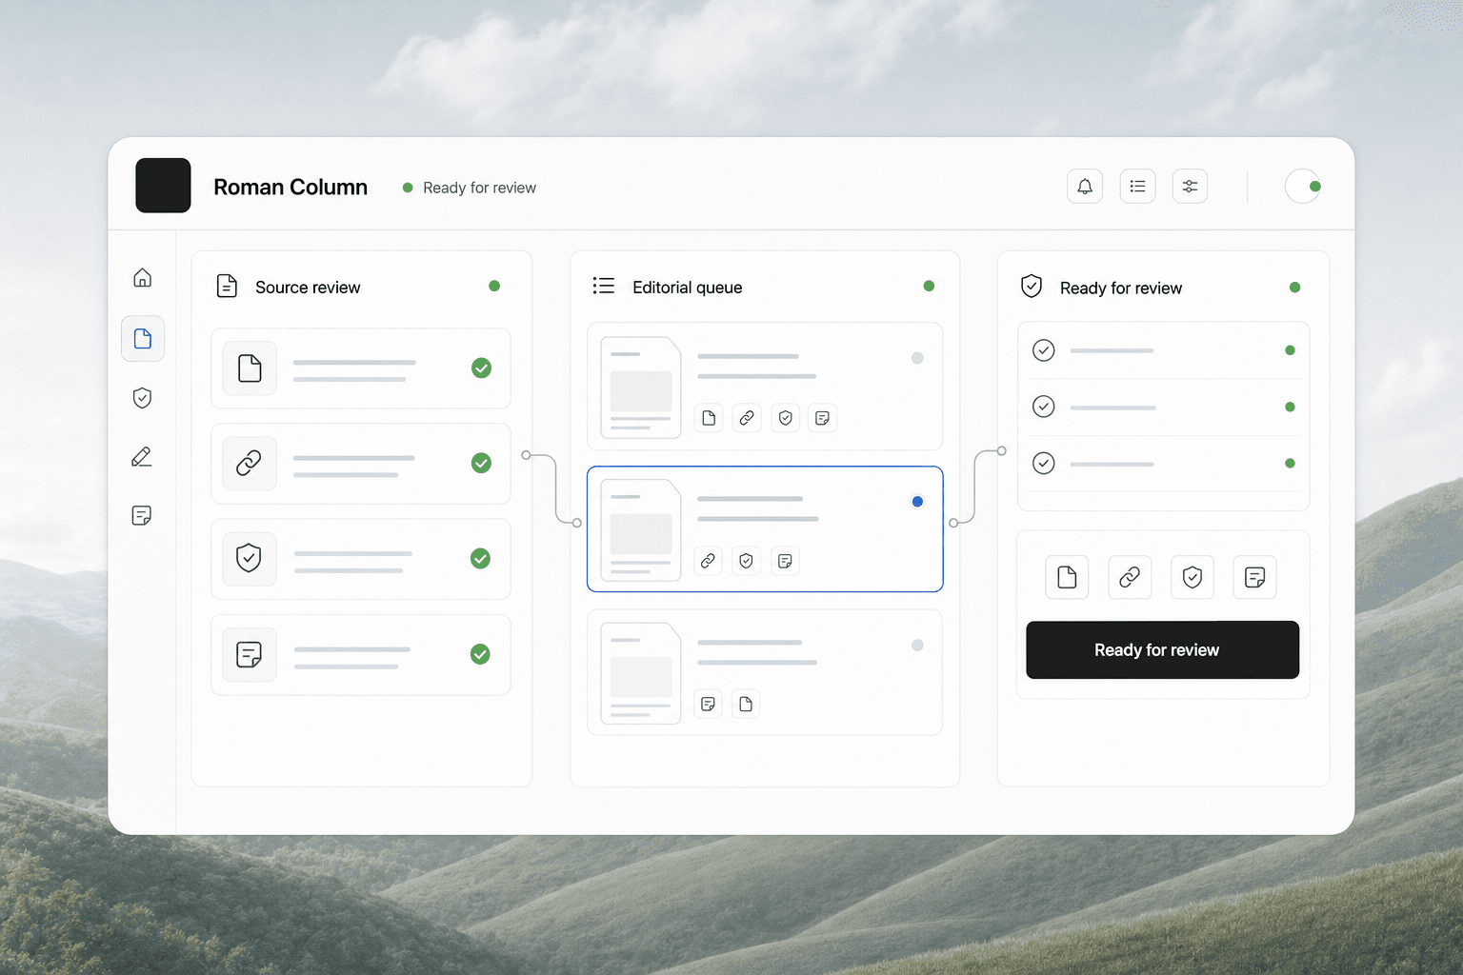The height and width of the screenshot is (975, 1463).
Task: Select the document page in sidebar
Action: pyautogui.click(x=143, y=338)
